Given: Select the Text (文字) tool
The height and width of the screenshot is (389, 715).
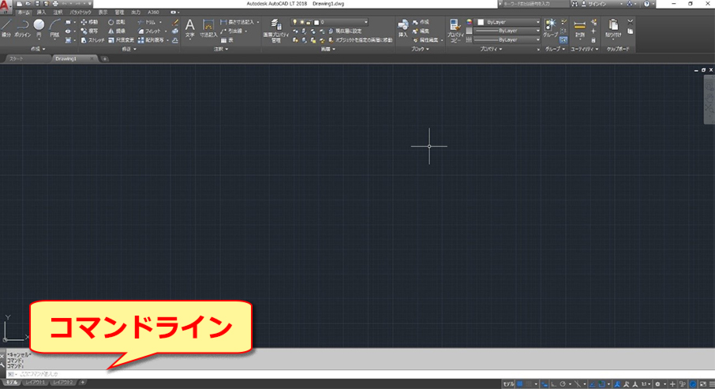Looking at the screenshot, I should click(189, 28).
